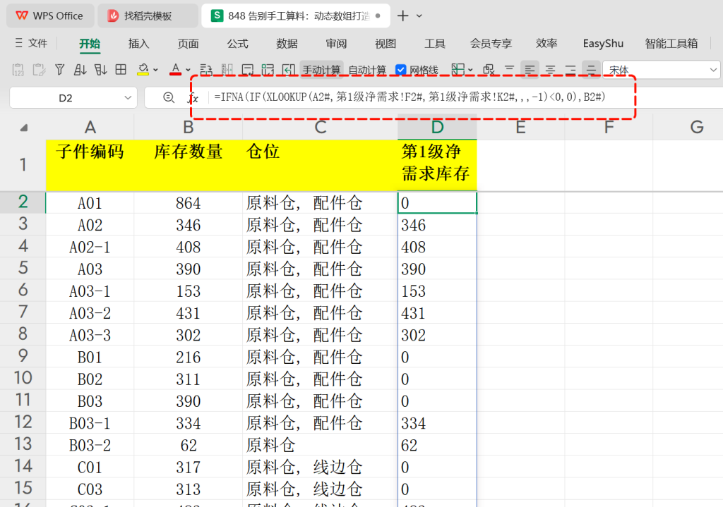Toggle left text alignment
The width and height of the screenshot is (723, 507).
click(530, 70)
